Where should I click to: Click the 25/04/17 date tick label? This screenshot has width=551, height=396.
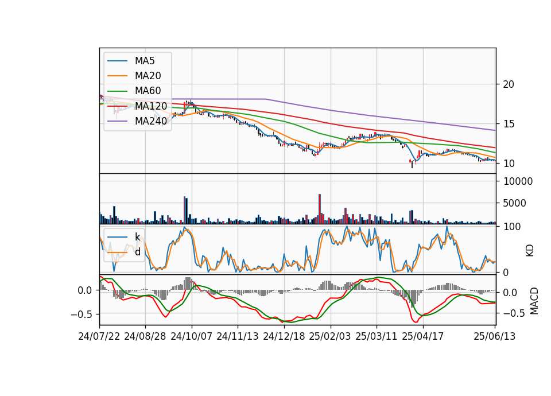point(423,336)
